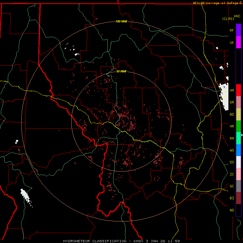Select the gray GC legend swatch
This screenshot has width=243, height=243.
coord(238,186)
